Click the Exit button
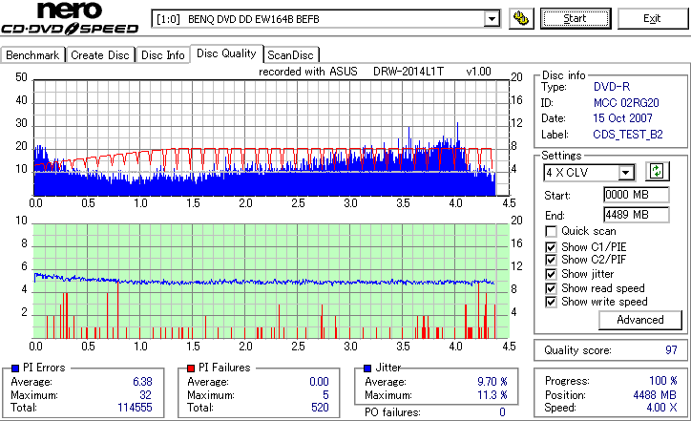The image size is (691, 421). (x=652, y=18)
